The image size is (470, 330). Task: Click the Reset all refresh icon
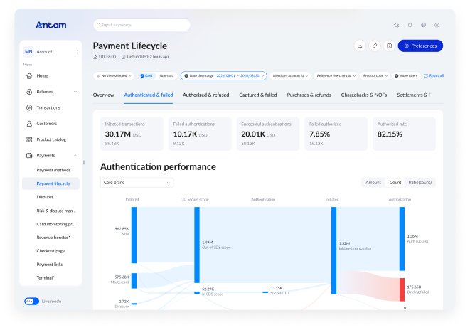[x=426, y=76]
